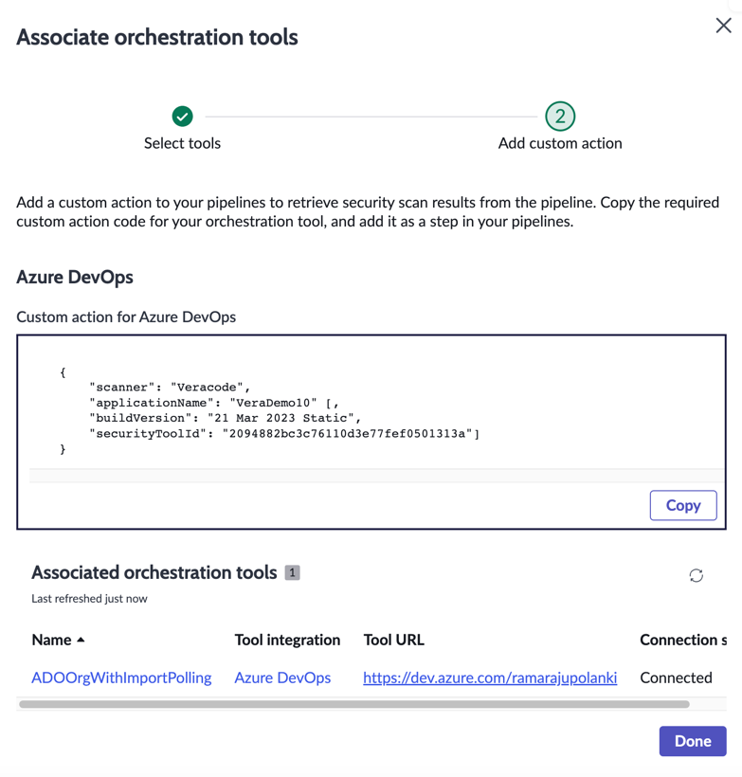
Task: Click the Add custom action step label
Action: coord(560,143)
